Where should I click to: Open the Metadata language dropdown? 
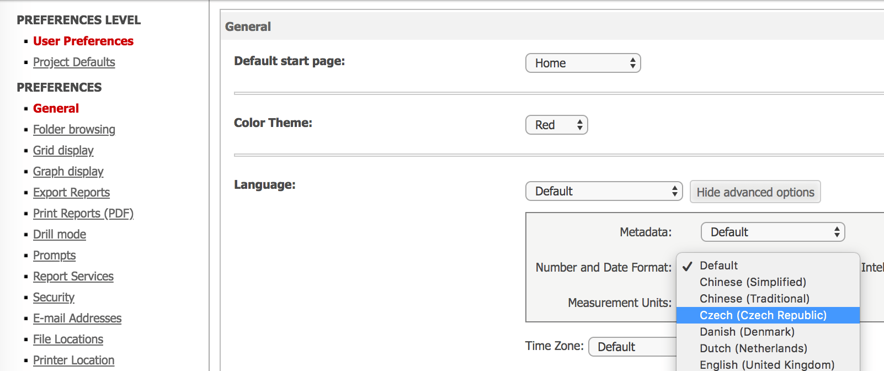pos(773,232)
